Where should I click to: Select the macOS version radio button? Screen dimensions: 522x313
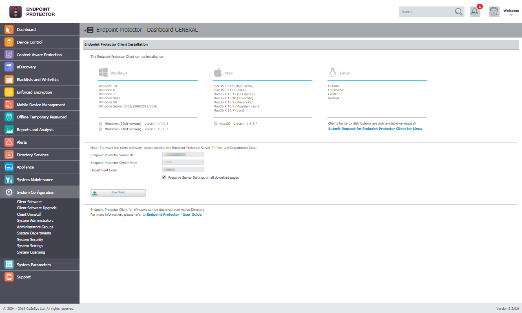click(x=215, y=123)
